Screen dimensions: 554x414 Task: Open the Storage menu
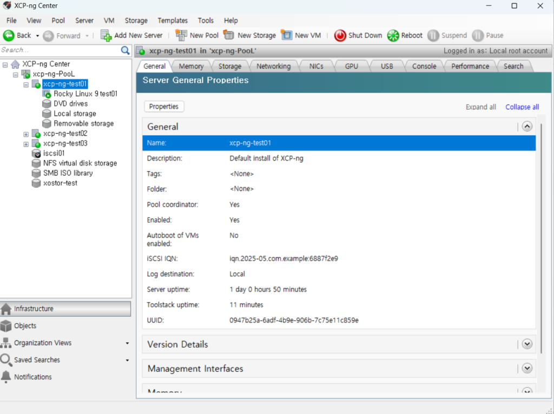click(x=136, y=21)
